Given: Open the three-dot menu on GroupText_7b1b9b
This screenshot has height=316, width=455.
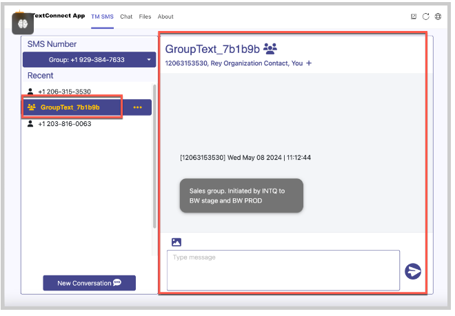Looking at the screenshot, I should pyautogui.click(x=138, y=107).
